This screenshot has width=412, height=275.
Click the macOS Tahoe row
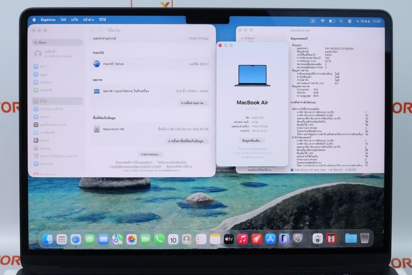(151, 64)
